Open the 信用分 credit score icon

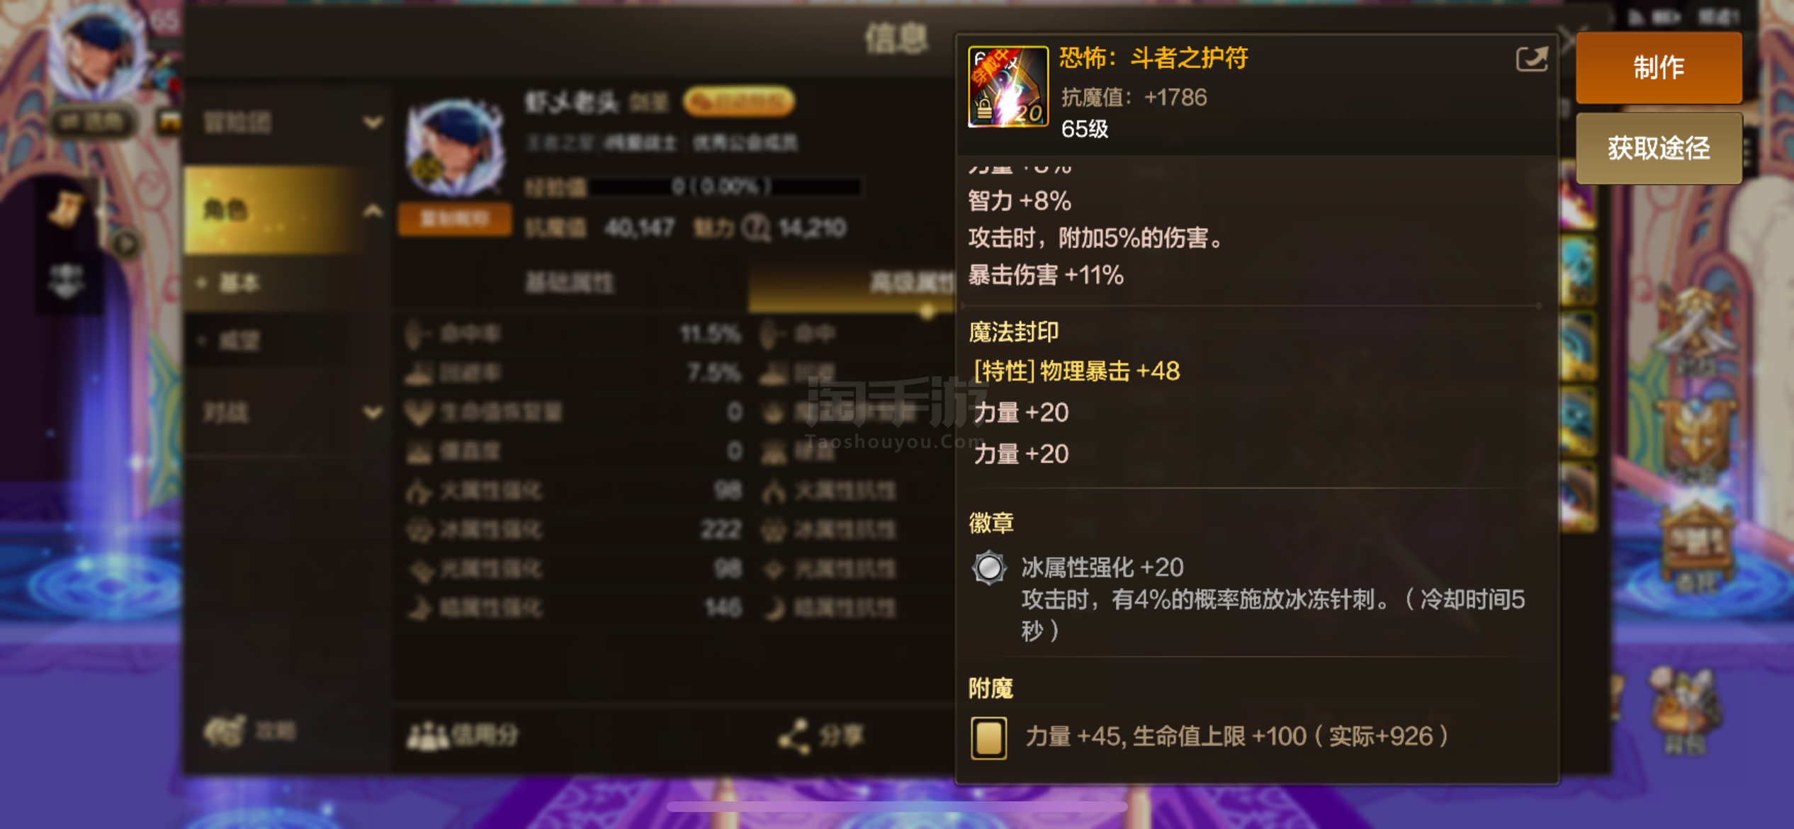[428, 736]
